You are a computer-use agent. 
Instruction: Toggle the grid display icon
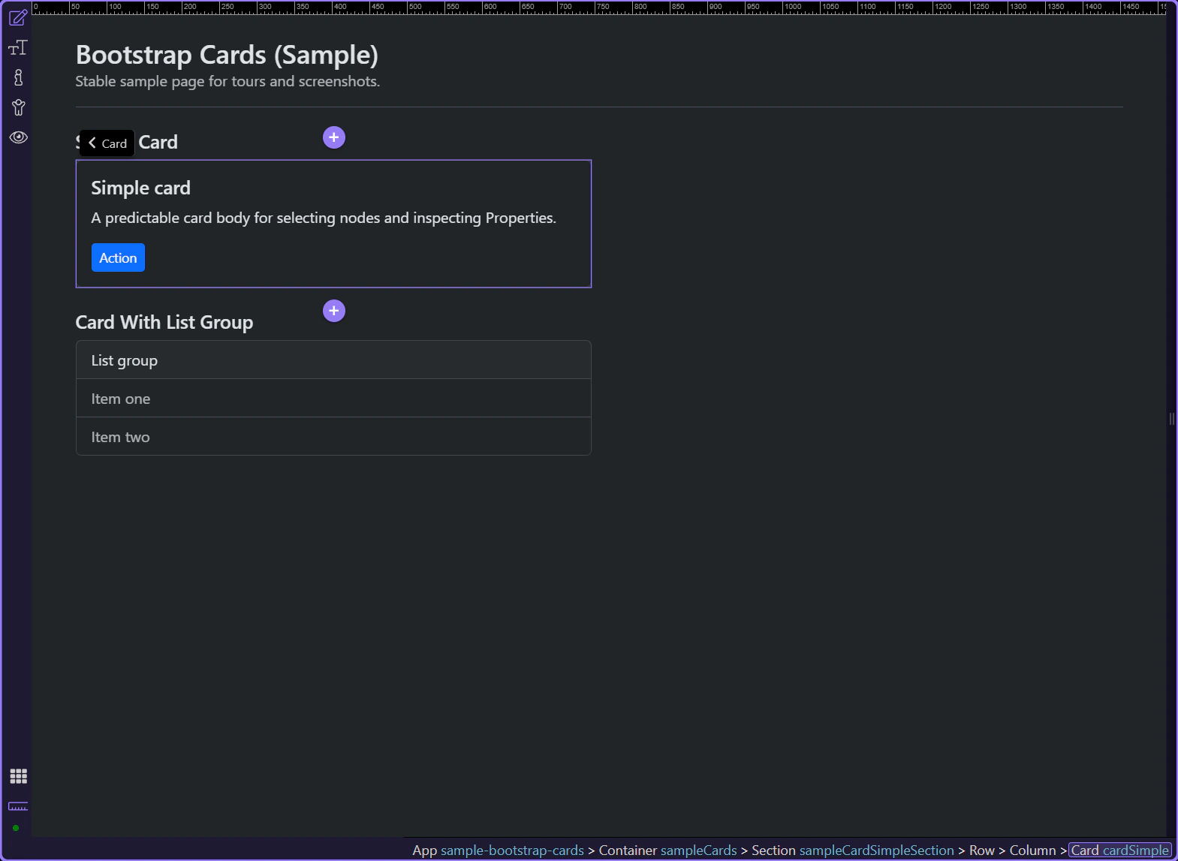[18, 776]
